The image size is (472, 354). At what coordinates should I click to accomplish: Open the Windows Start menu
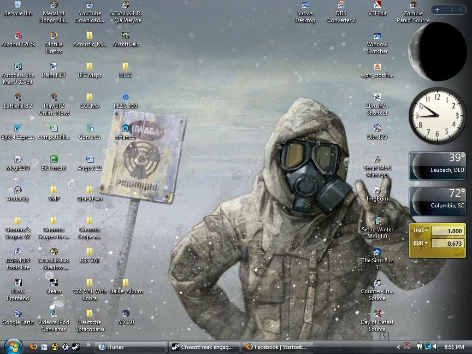[13, 346]
